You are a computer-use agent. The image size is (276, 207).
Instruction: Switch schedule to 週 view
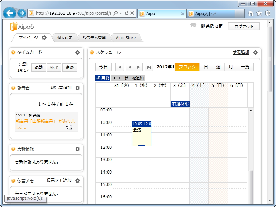coord(218,67)
